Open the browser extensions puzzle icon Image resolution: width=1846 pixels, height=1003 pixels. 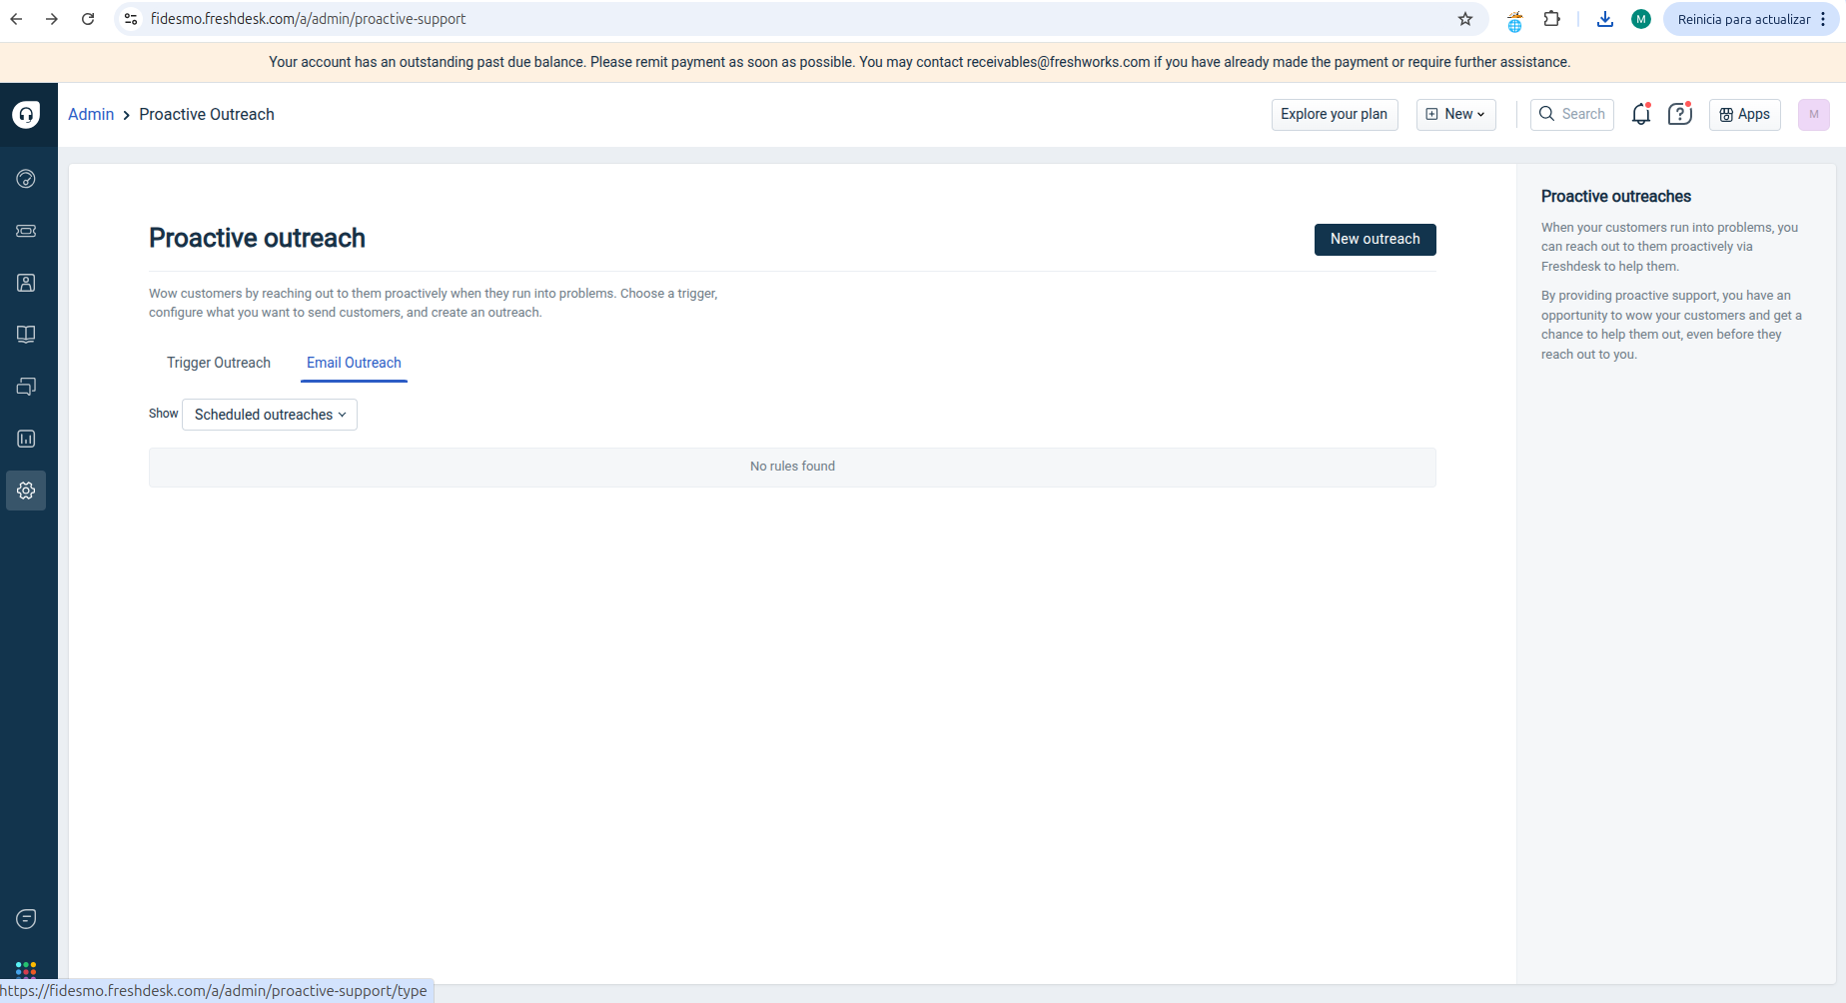1552,19
